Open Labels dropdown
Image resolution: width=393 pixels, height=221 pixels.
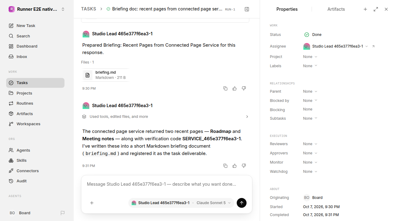point(310,66)
